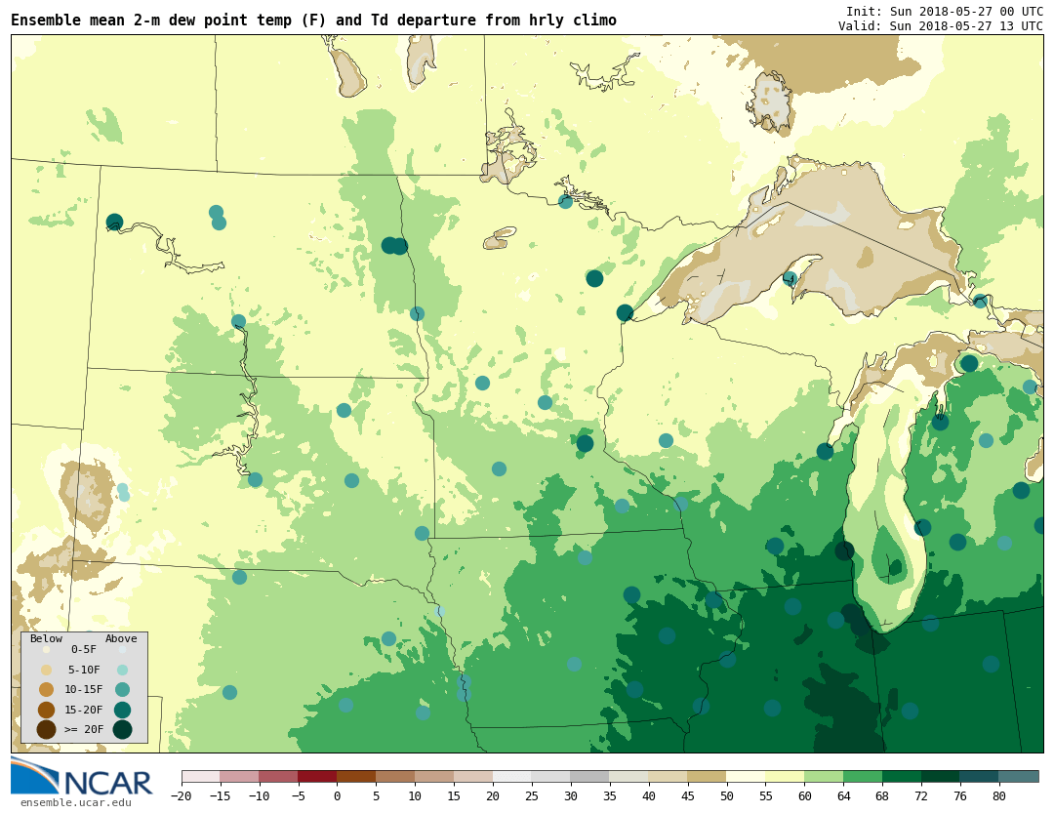Click the '>= 20F' legend label
This screenshot has height=814, width=1054.
tap(84, 730)
